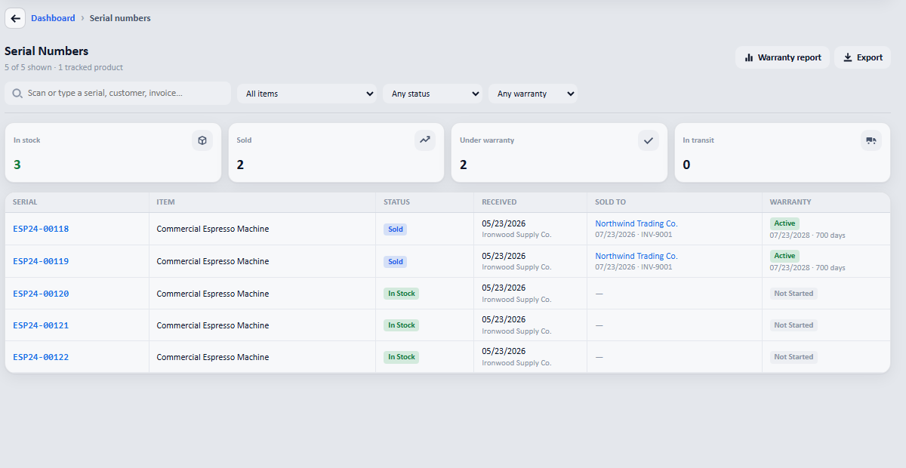Click the Warranty report chart icon
The width and height of the screenshot is (906, 468).
tap(749, 57)
